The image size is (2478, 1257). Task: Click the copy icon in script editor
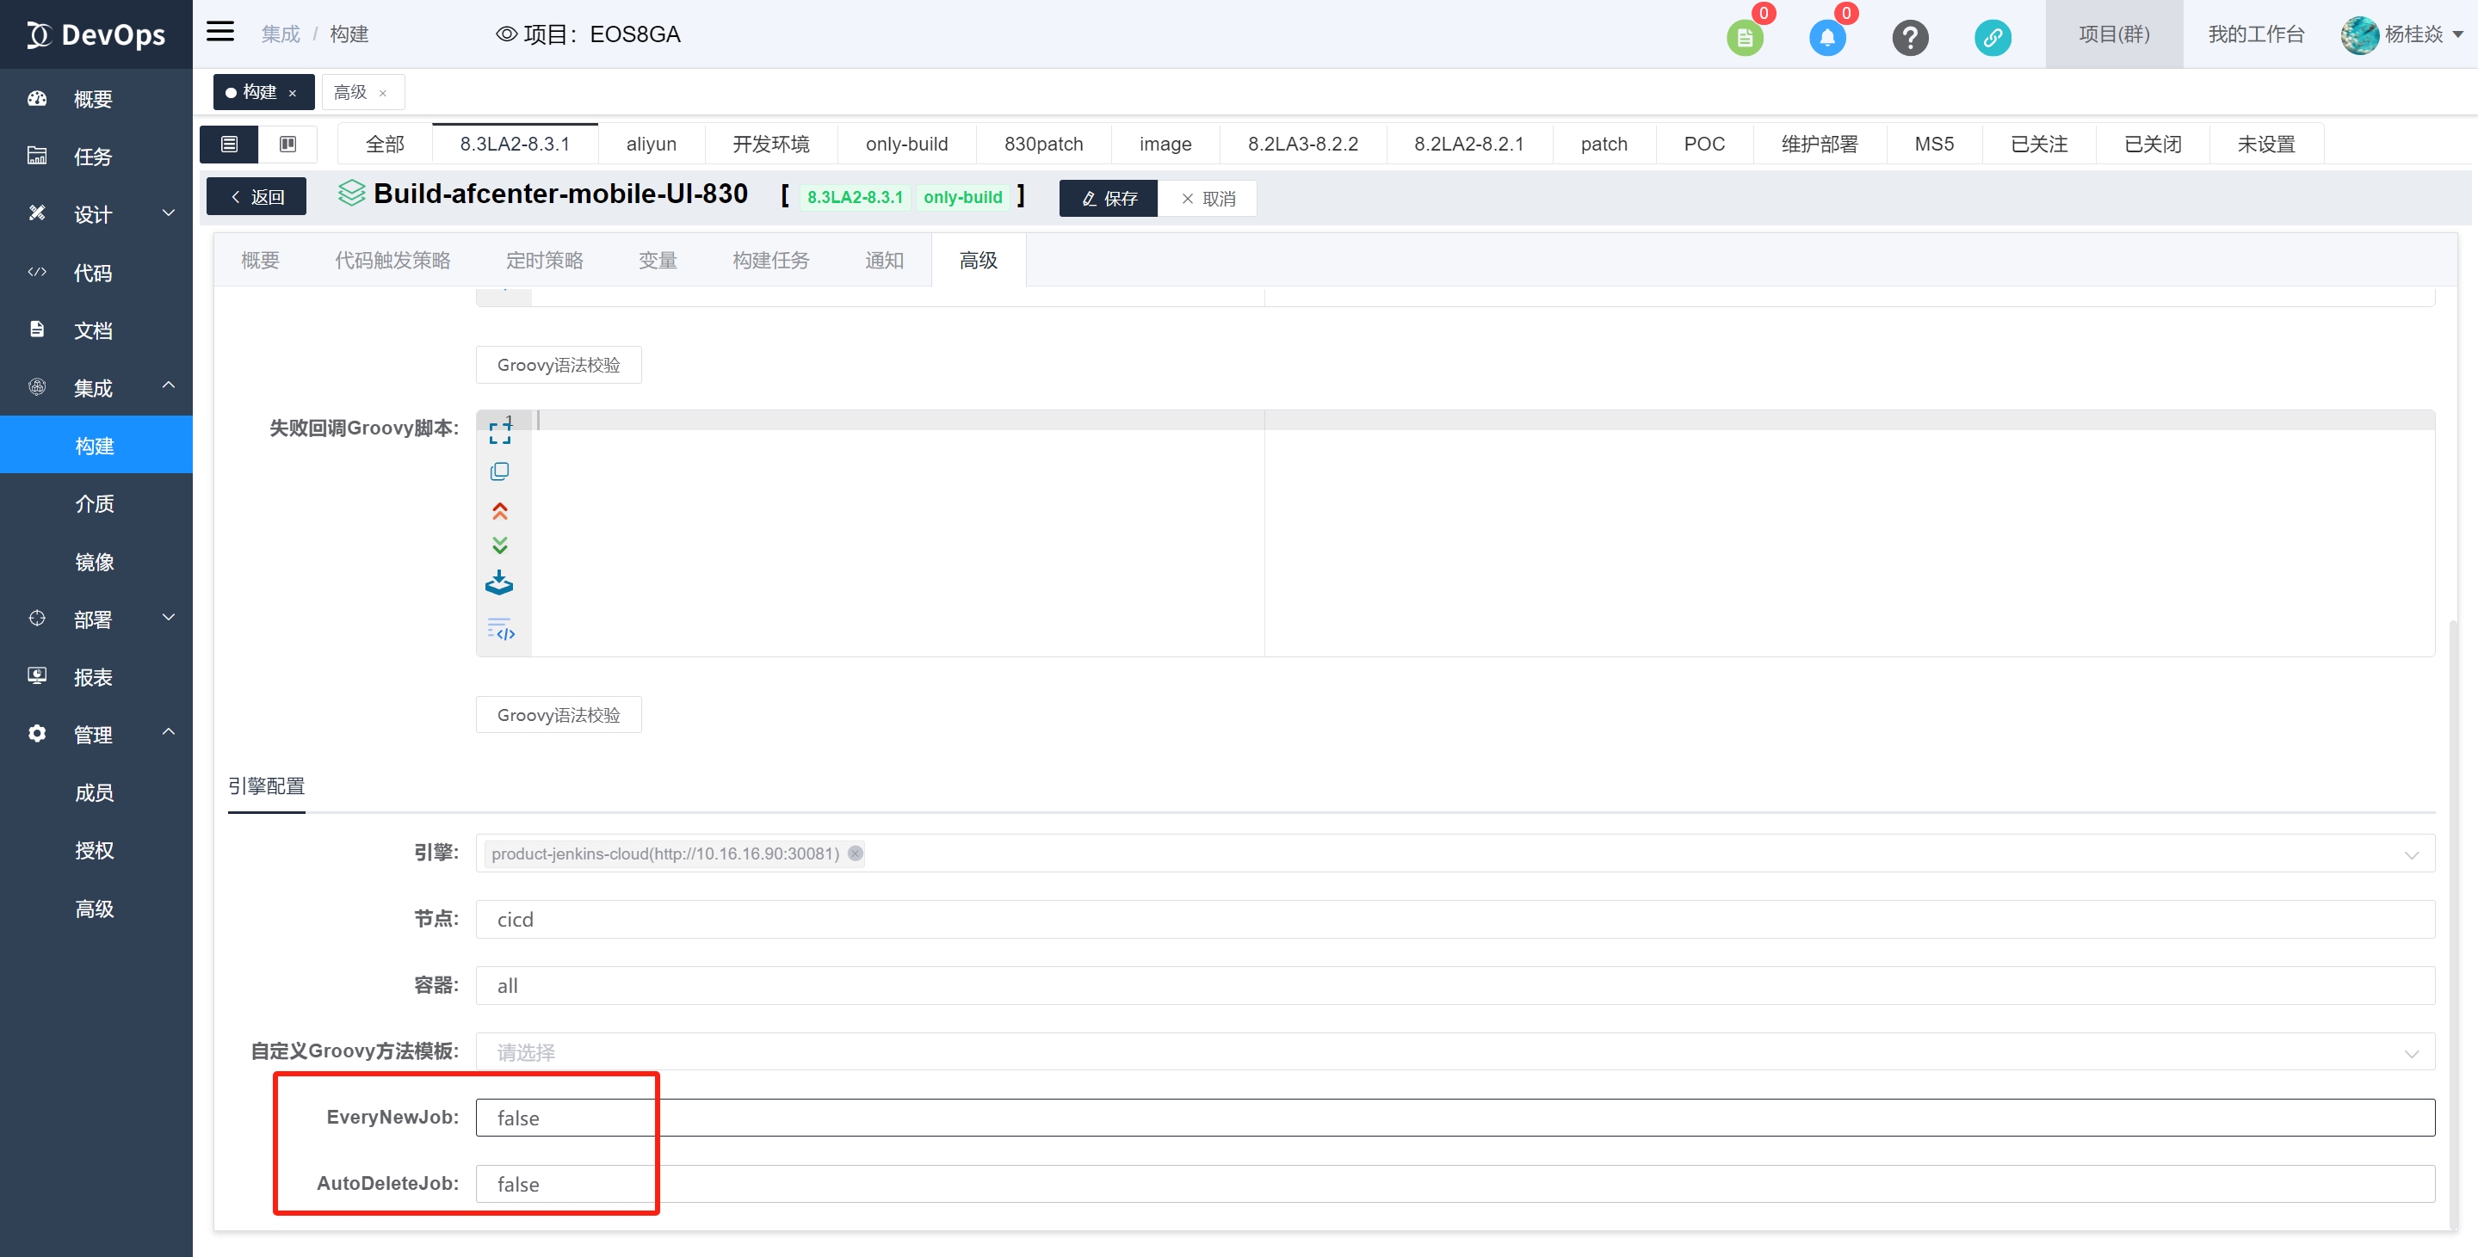point(499,471)
